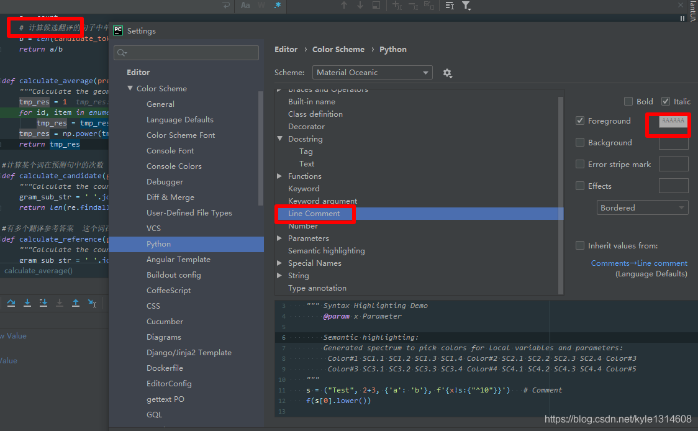Select Keyword argument in the list
698x431 pixels.
click(322, 201)
